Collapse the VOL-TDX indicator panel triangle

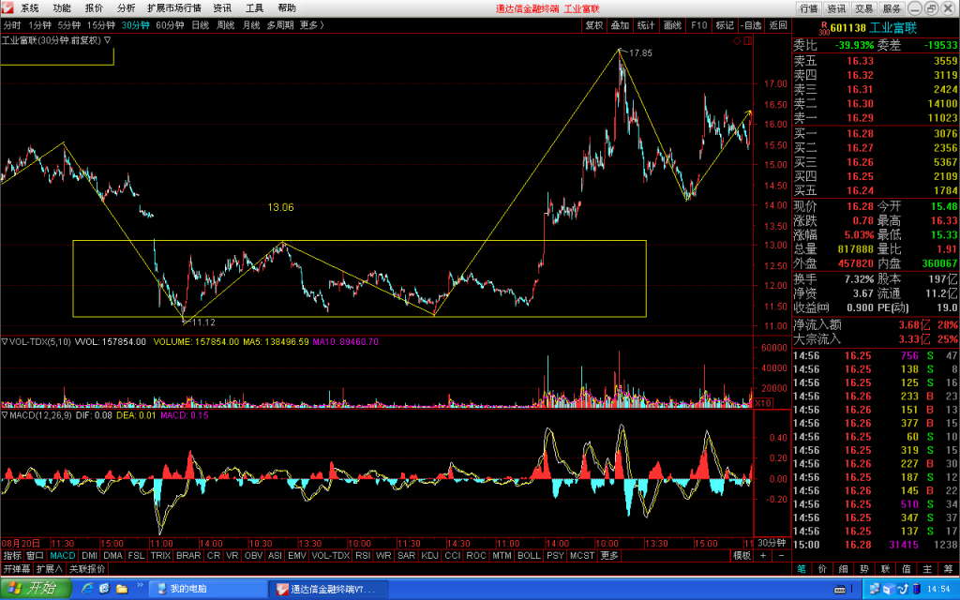(x=5, y=341)
